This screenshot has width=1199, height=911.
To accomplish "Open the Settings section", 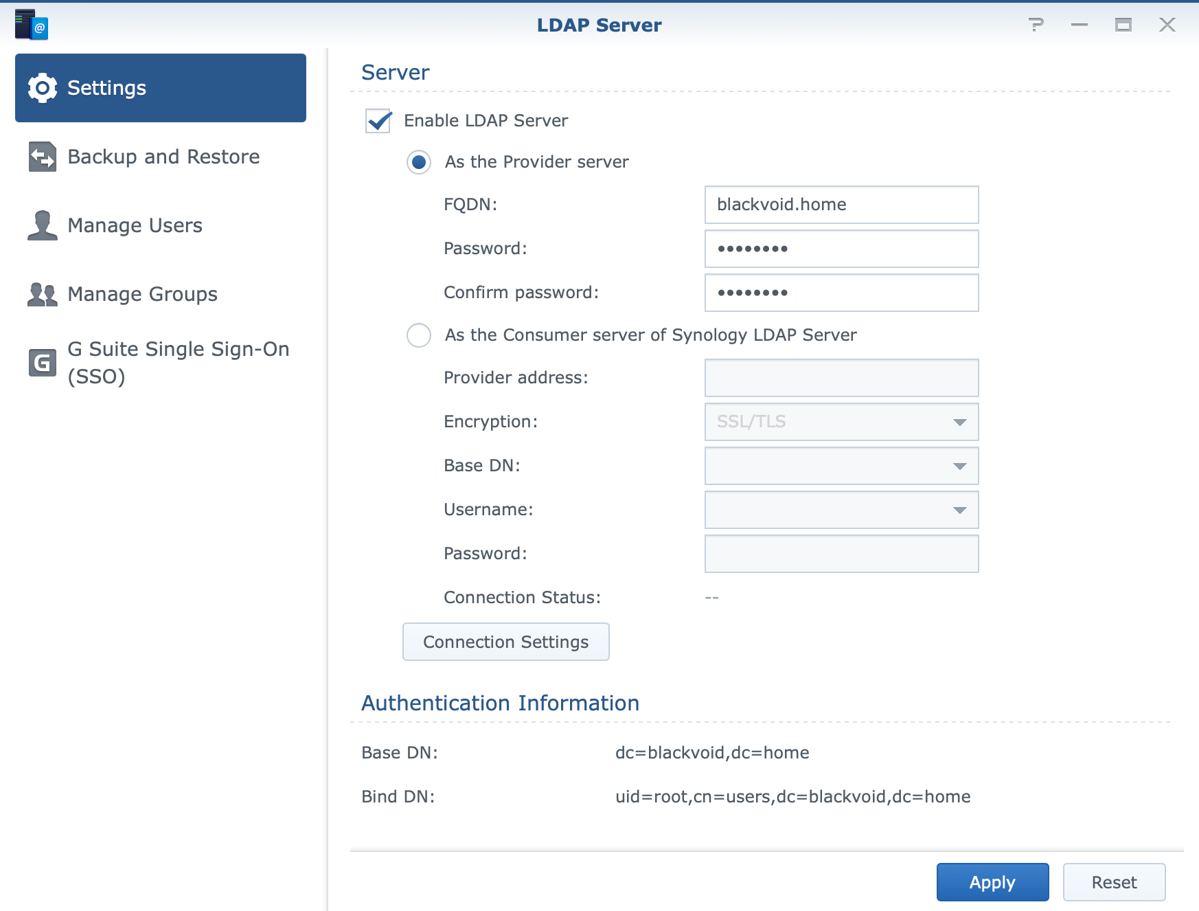I will click(x=161, y=88).
